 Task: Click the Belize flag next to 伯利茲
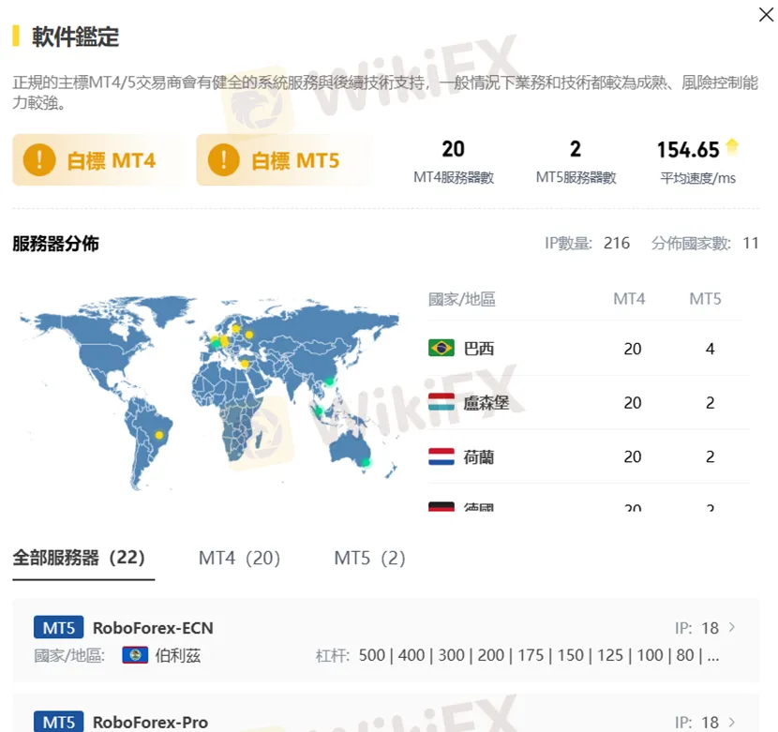[x=135, y=655]
